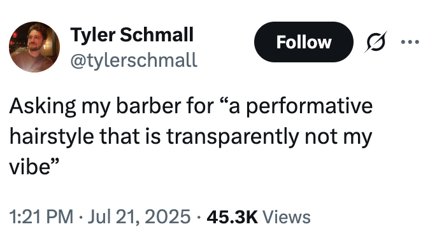Click the word "Follow" inside the black pill

304,42
